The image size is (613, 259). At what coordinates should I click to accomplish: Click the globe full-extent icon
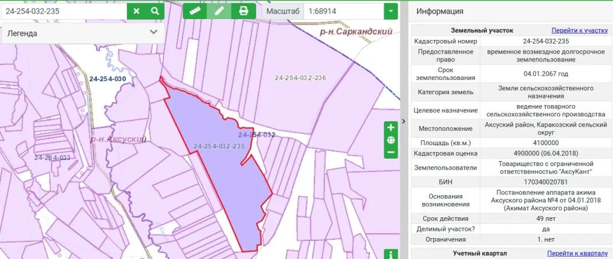391,140
